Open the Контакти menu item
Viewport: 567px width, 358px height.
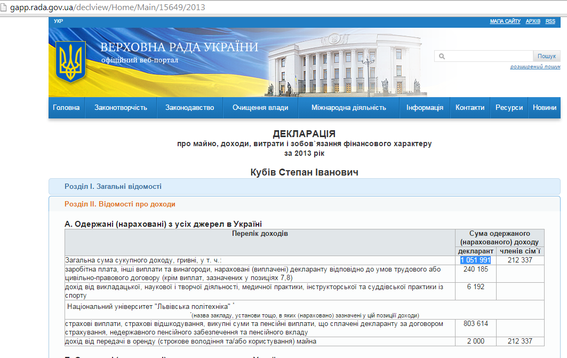tap(470, 107)
